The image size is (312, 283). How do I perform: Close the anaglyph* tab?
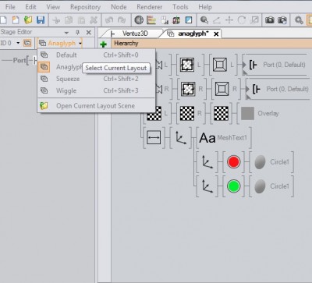pyautogui.click(x=216, y=34)
